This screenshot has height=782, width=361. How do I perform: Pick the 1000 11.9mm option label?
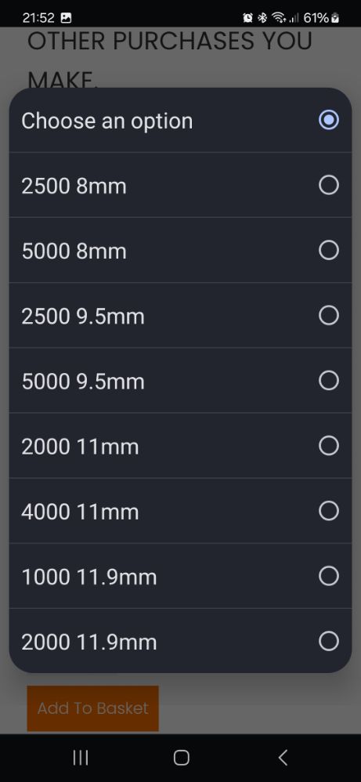tap(89, 577)
